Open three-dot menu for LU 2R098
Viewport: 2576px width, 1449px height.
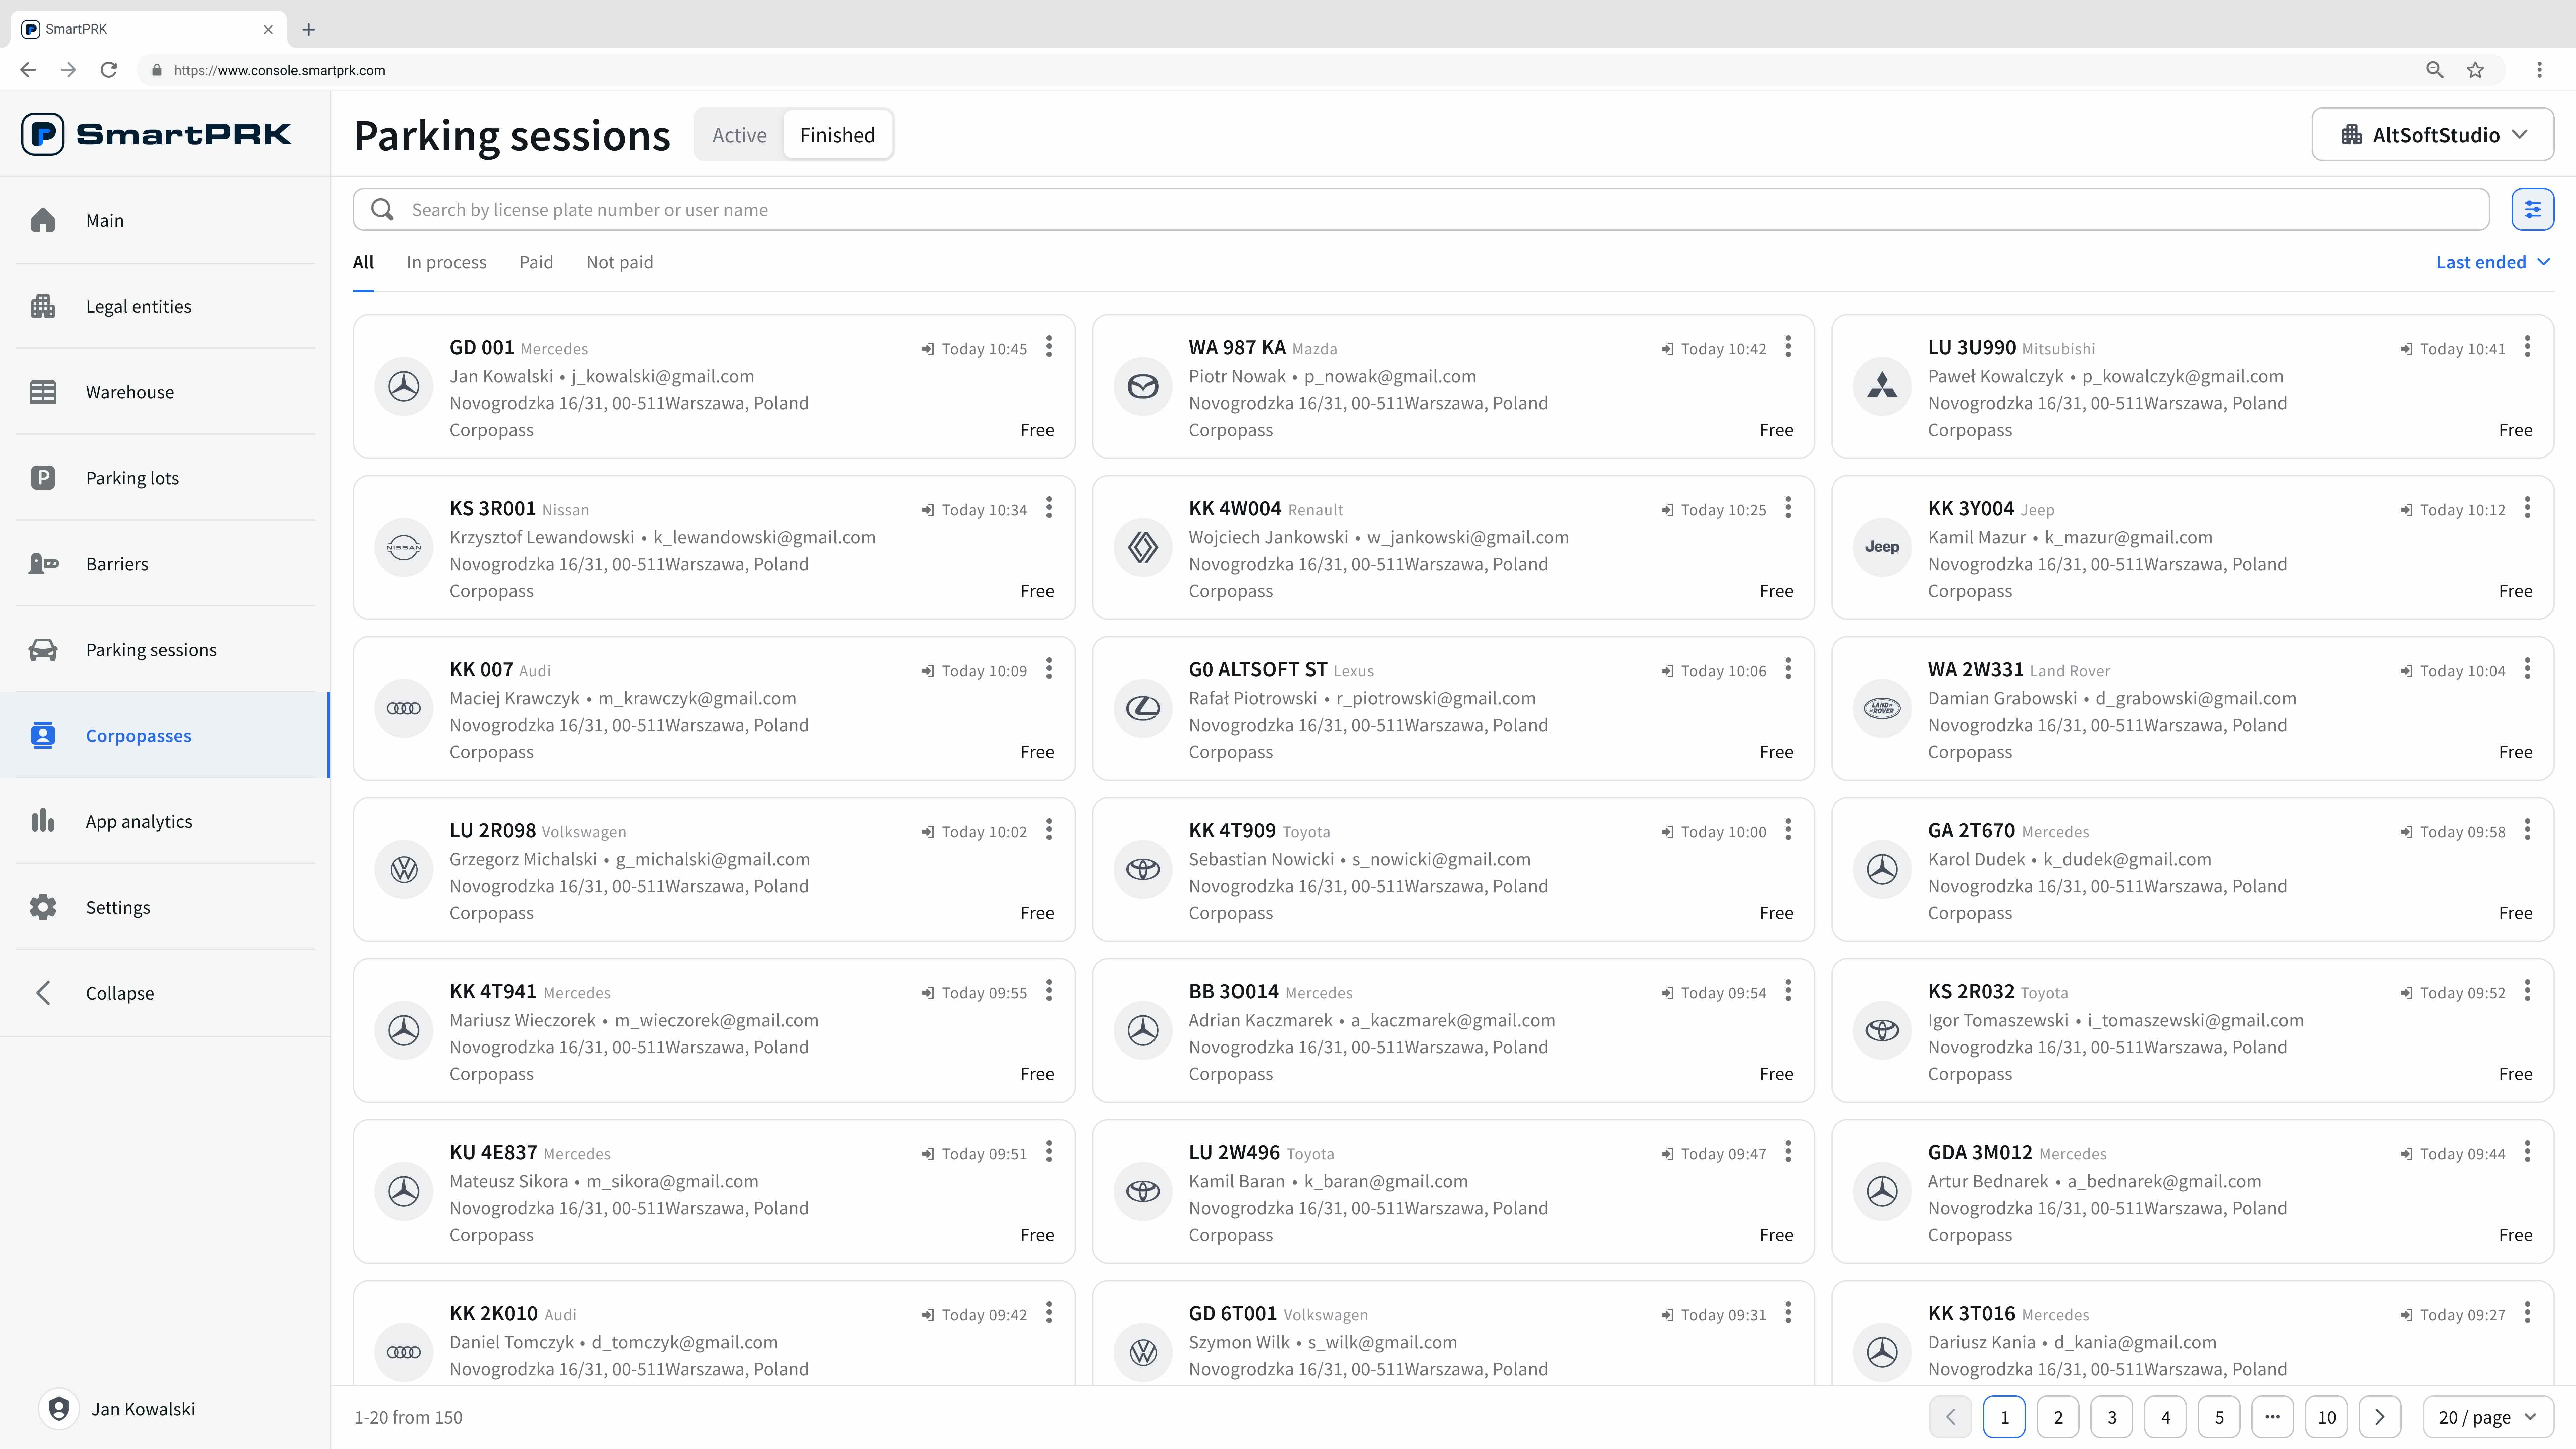[x=1049, y=830]
